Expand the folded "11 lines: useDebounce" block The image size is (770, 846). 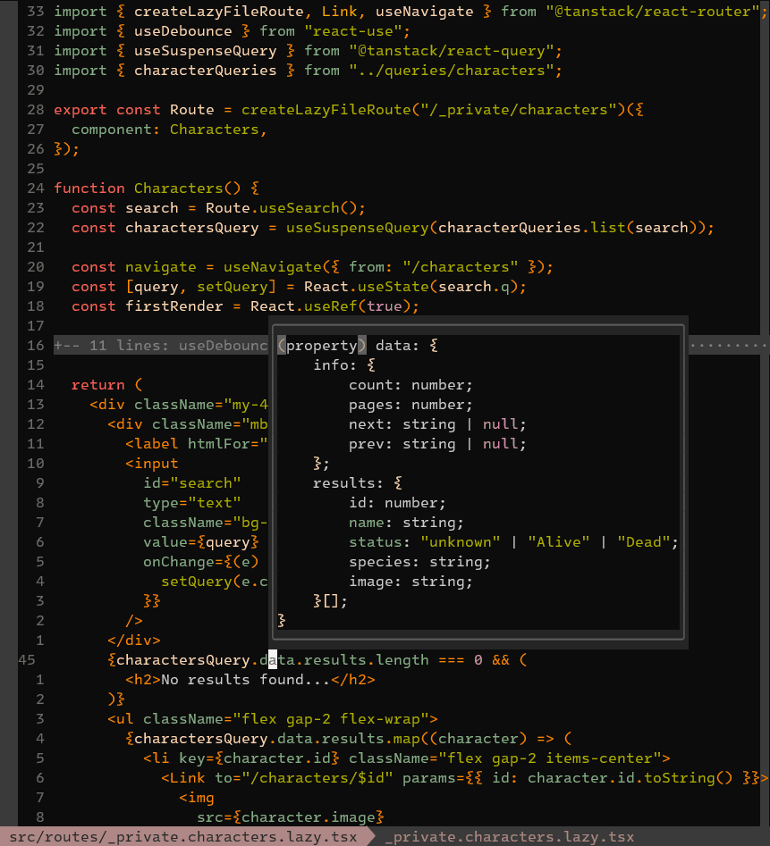click(x=161, y=346)
